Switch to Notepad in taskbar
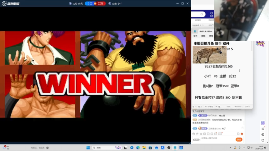Image resolution: width=269 pixels, height=151 pixels. [x=175, y=148]
